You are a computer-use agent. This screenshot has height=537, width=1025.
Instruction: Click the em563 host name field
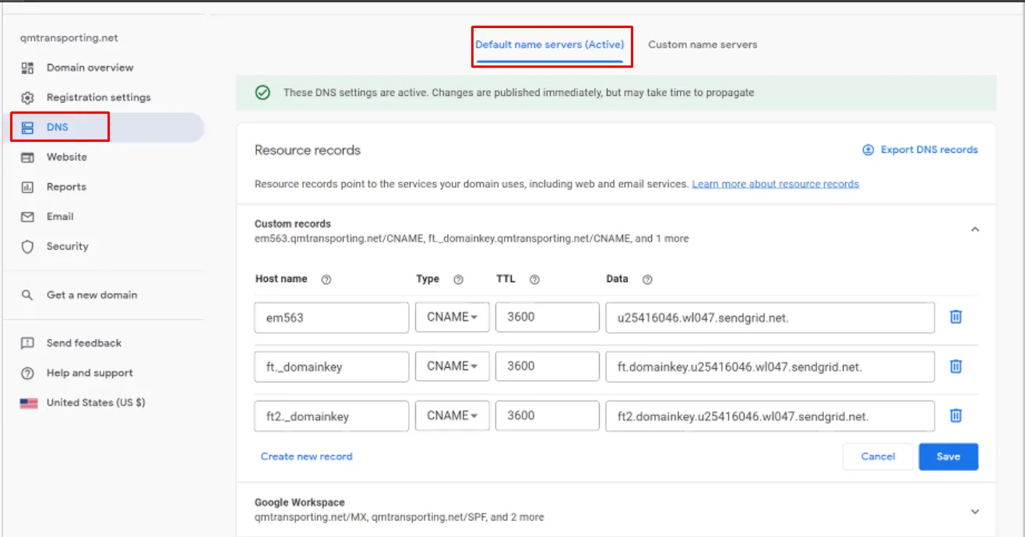[x=331, y=317]
